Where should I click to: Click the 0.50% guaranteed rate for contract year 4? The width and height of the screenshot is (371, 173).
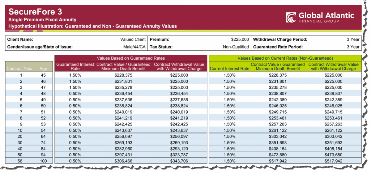tap(75, 93)
